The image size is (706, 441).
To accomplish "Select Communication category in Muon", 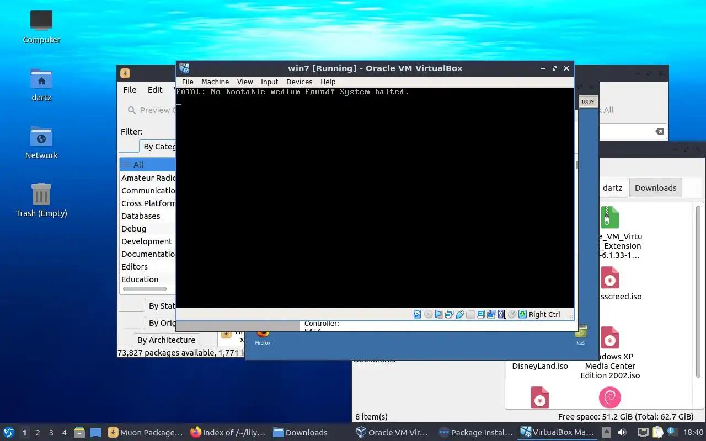I will click(x=147, y=190).
